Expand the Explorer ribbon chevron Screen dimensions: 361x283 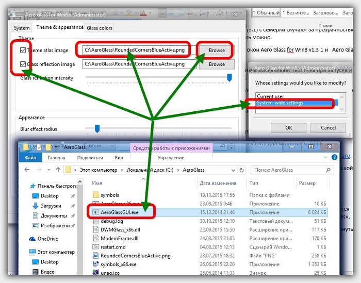(325, 157)
